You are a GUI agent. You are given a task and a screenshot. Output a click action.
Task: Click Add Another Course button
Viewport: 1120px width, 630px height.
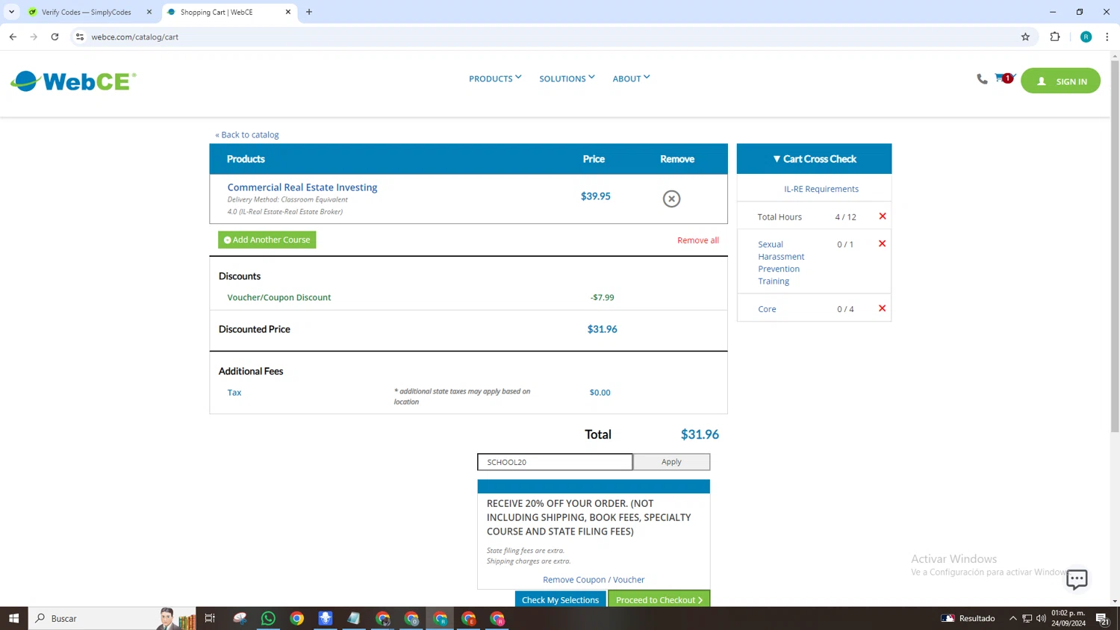pos(267,240)
